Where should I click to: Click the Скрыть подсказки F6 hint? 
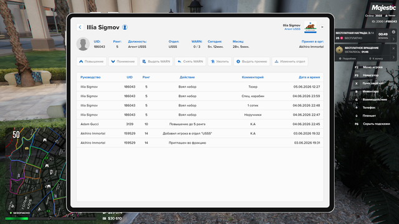(372, 124)
